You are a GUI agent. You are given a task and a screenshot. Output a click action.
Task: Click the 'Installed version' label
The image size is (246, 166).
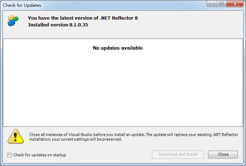(x=48, y=25)
